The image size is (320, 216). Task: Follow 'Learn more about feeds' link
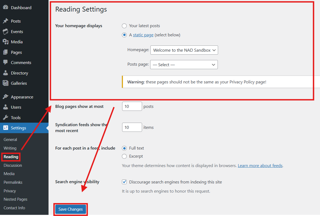click(260, 165)
